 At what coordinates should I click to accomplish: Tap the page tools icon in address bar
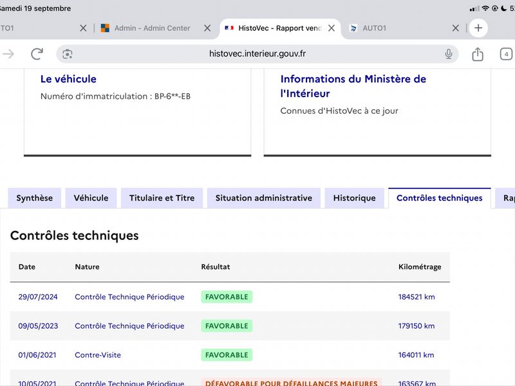pyautogui.click(x=68, y=54)
